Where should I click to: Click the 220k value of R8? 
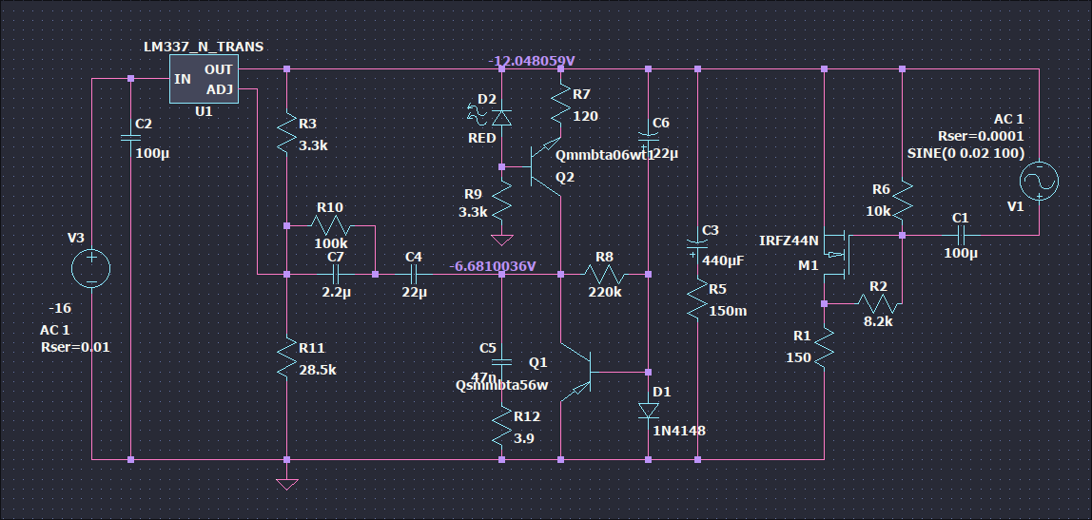pyautogui.click(x=605, y=293)
